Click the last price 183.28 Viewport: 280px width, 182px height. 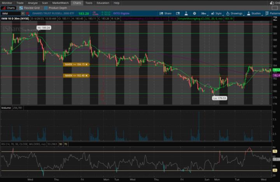[84, 13]
